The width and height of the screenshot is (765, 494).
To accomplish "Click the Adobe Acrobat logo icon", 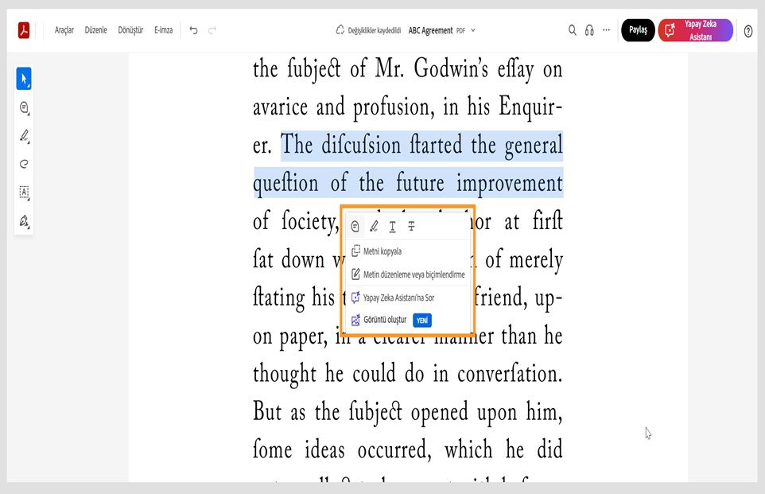I will point(24,30).
